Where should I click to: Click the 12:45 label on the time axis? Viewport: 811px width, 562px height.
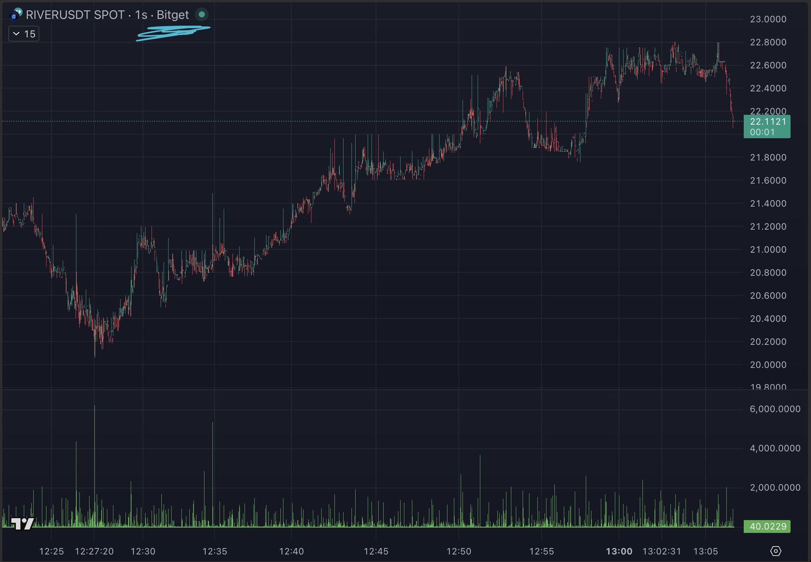point(376,551)
